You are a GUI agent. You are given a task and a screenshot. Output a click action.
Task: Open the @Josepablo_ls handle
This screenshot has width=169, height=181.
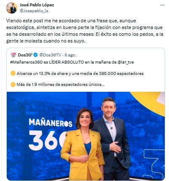[34, 11]
